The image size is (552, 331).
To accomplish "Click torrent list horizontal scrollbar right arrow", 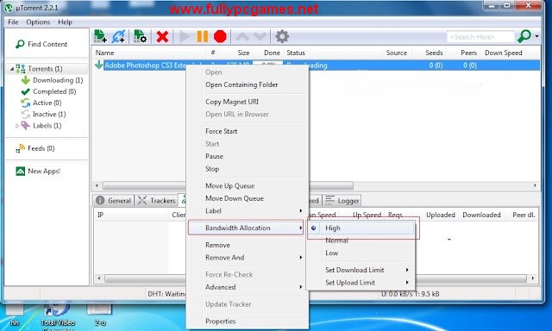I will (x=535, y=185).
